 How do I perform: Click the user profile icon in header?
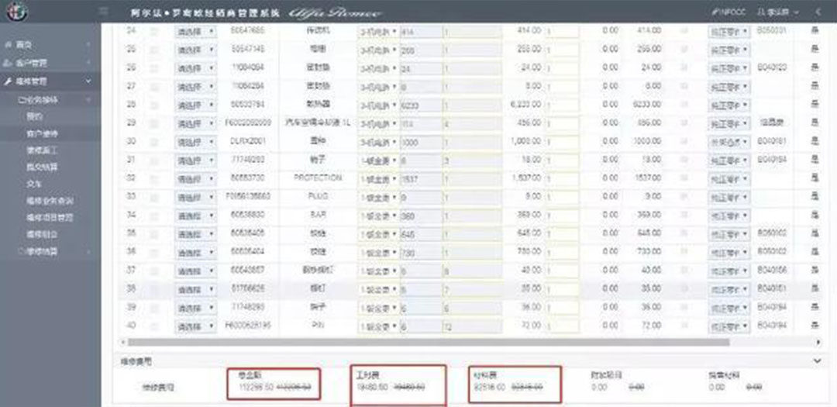coord(762,12)
